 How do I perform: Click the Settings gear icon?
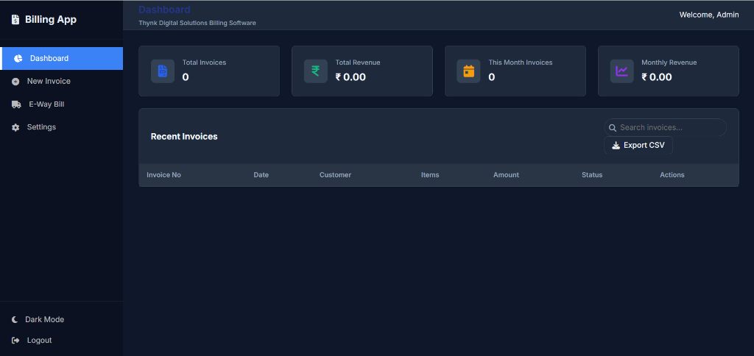pyautogui.click(x=15, y=127)
